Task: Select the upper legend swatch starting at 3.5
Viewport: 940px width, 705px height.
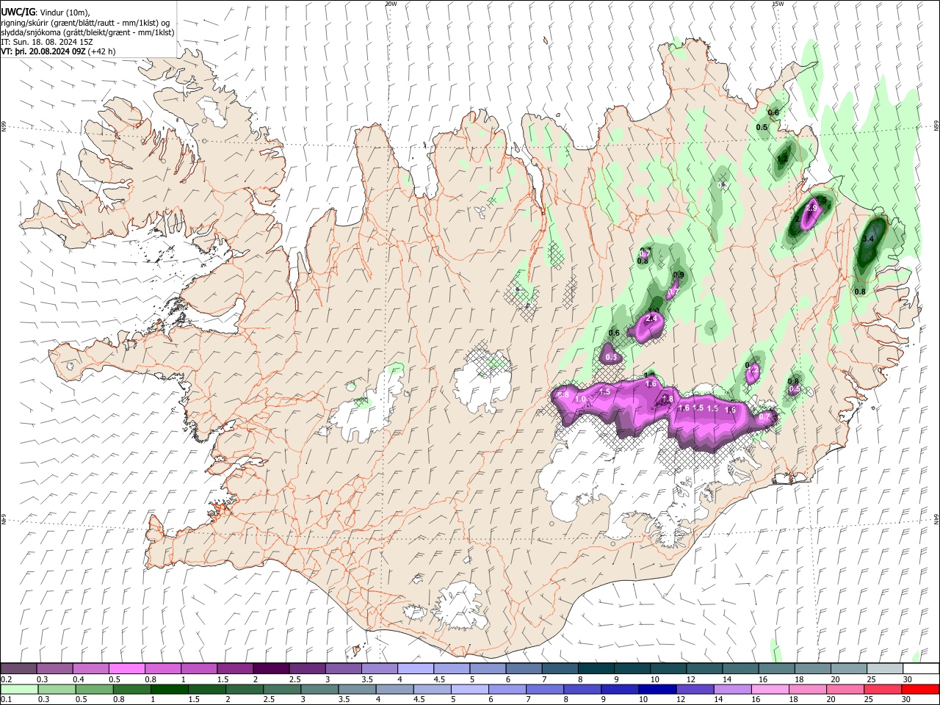Action: pyautogui.click(x=378, y=669)
